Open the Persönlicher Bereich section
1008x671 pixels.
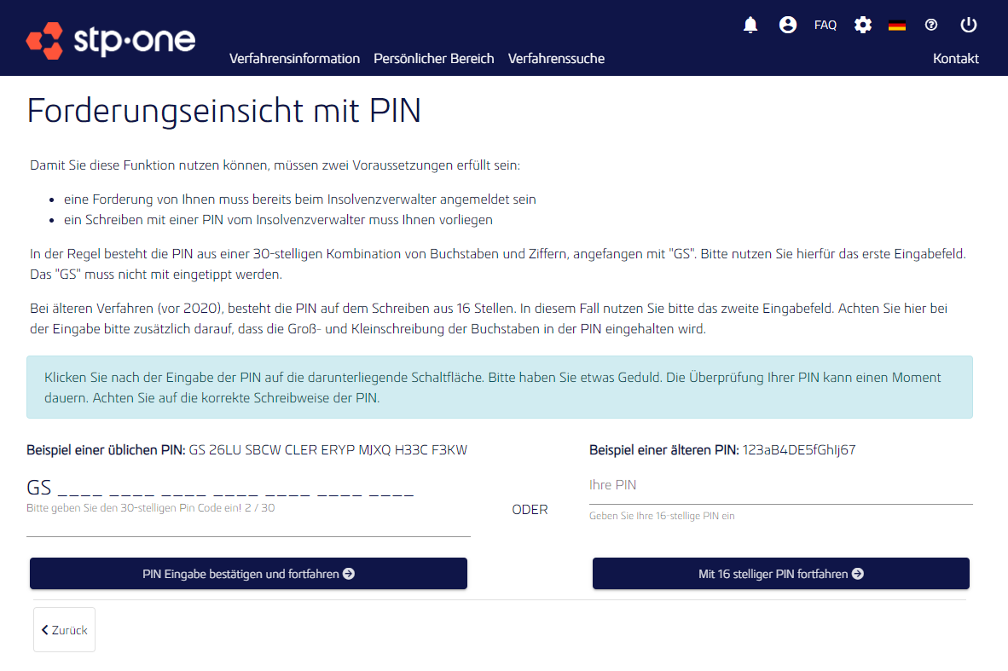pos(434,58)
